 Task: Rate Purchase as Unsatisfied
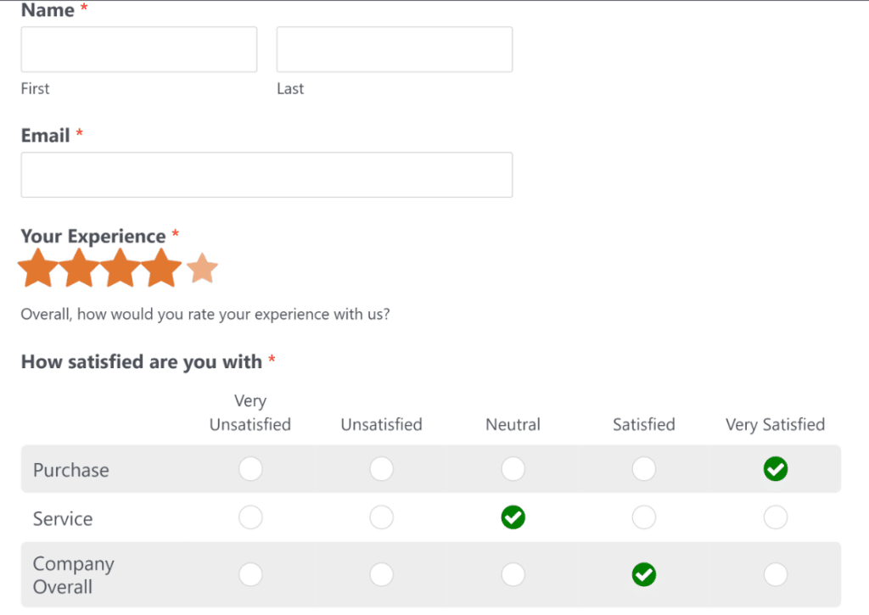381,468
